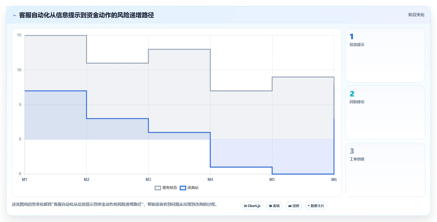
Task: Click the 数据卡片 tag
Action: [316, 206]
